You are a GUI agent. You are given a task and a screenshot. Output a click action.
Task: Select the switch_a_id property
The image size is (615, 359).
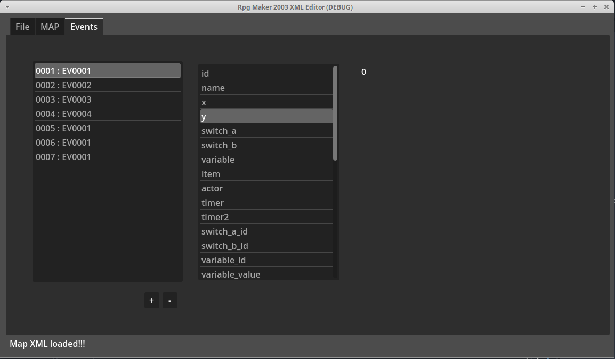tap(266, 231)
